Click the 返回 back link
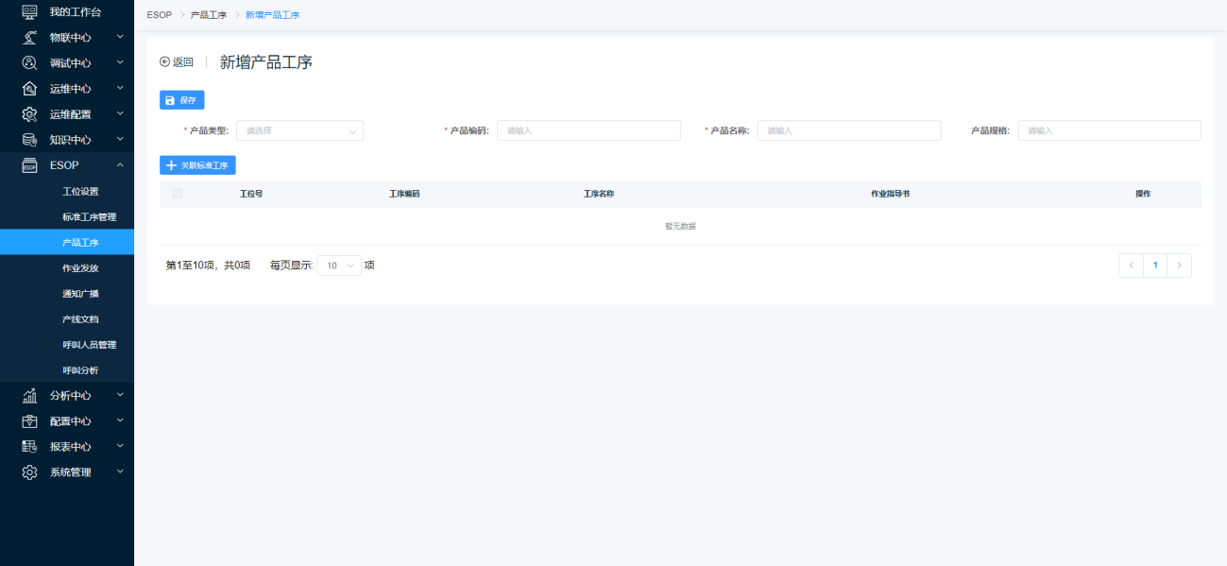The height and width of the screenshot is (566, 1227). pos(177,62)
